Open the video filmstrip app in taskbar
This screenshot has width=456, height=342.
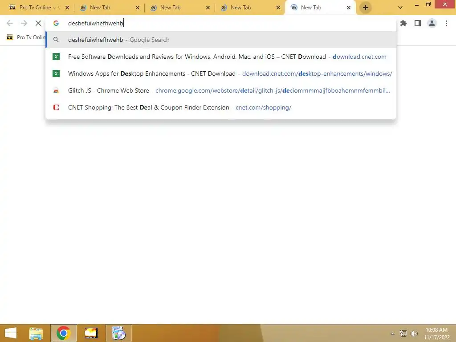click(x=91, y=333)
